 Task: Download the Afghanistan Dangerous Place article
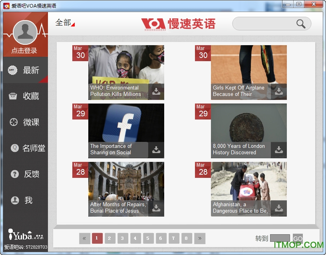[279, 208]
